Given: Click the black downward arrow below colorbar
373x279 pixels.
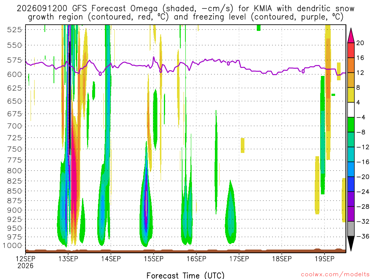Looking at the screenshot, I should point(351,243).
